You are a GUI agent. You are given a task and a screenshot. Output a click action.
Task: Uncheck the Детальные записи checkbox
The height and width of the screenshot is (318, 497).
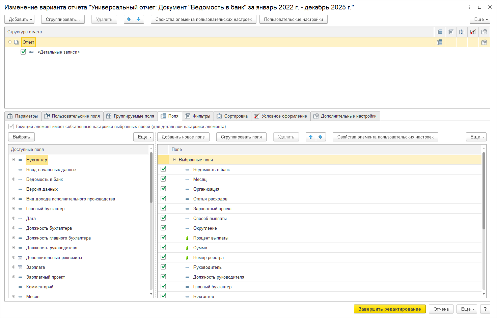click(23, 52)
